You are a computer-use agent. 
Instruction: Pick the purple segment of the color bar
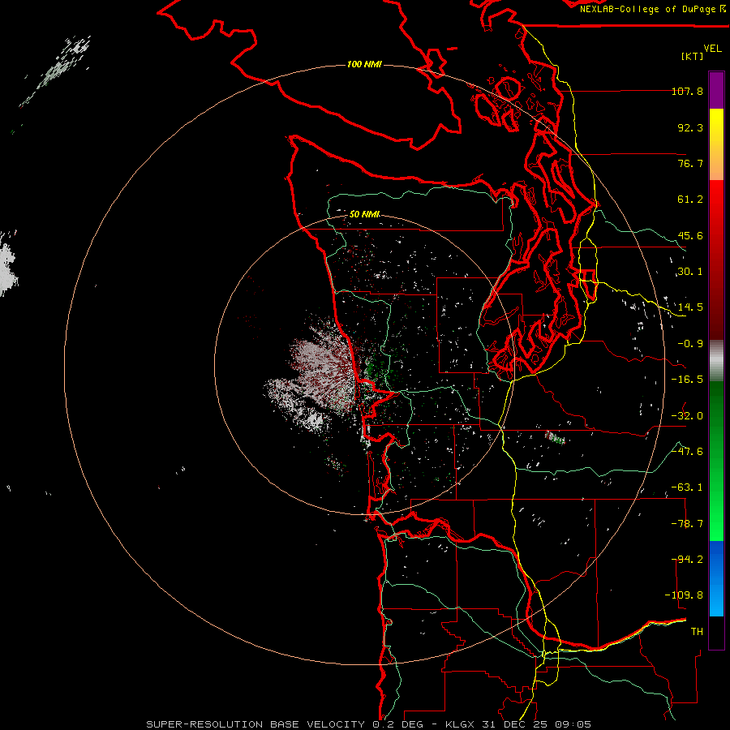coord(716,90)
